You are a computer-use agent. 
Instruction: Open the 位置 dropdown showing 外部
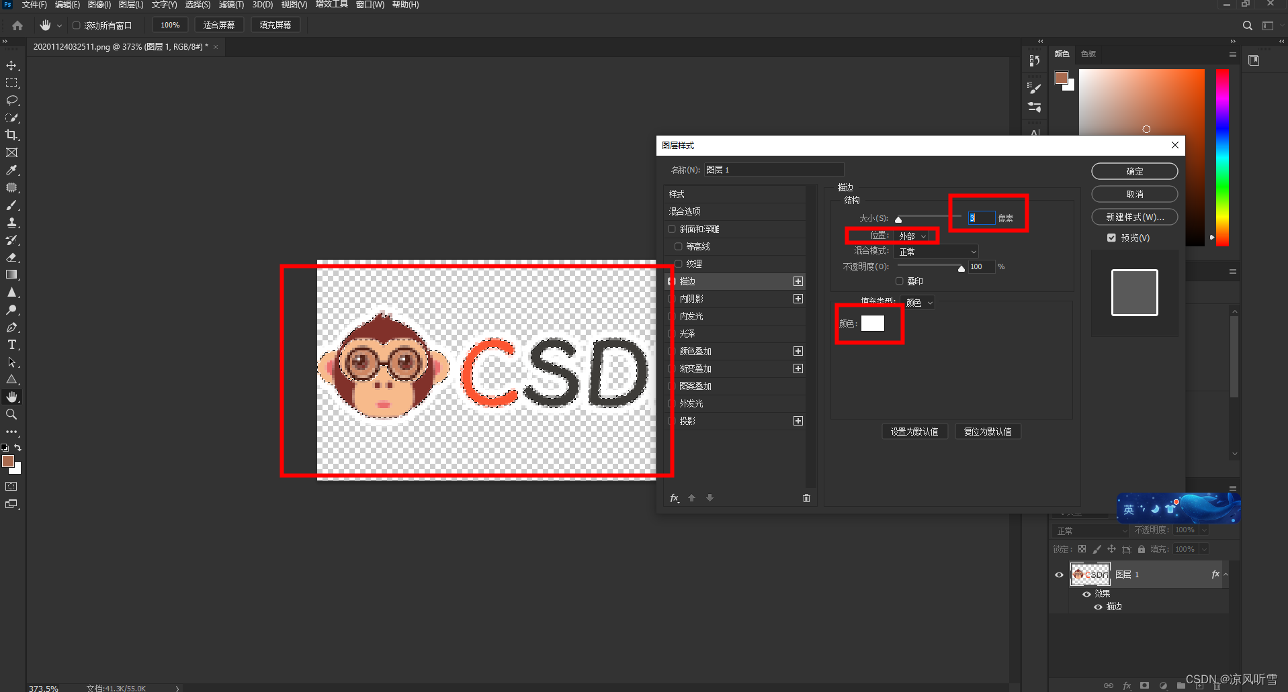pos(912,236)
